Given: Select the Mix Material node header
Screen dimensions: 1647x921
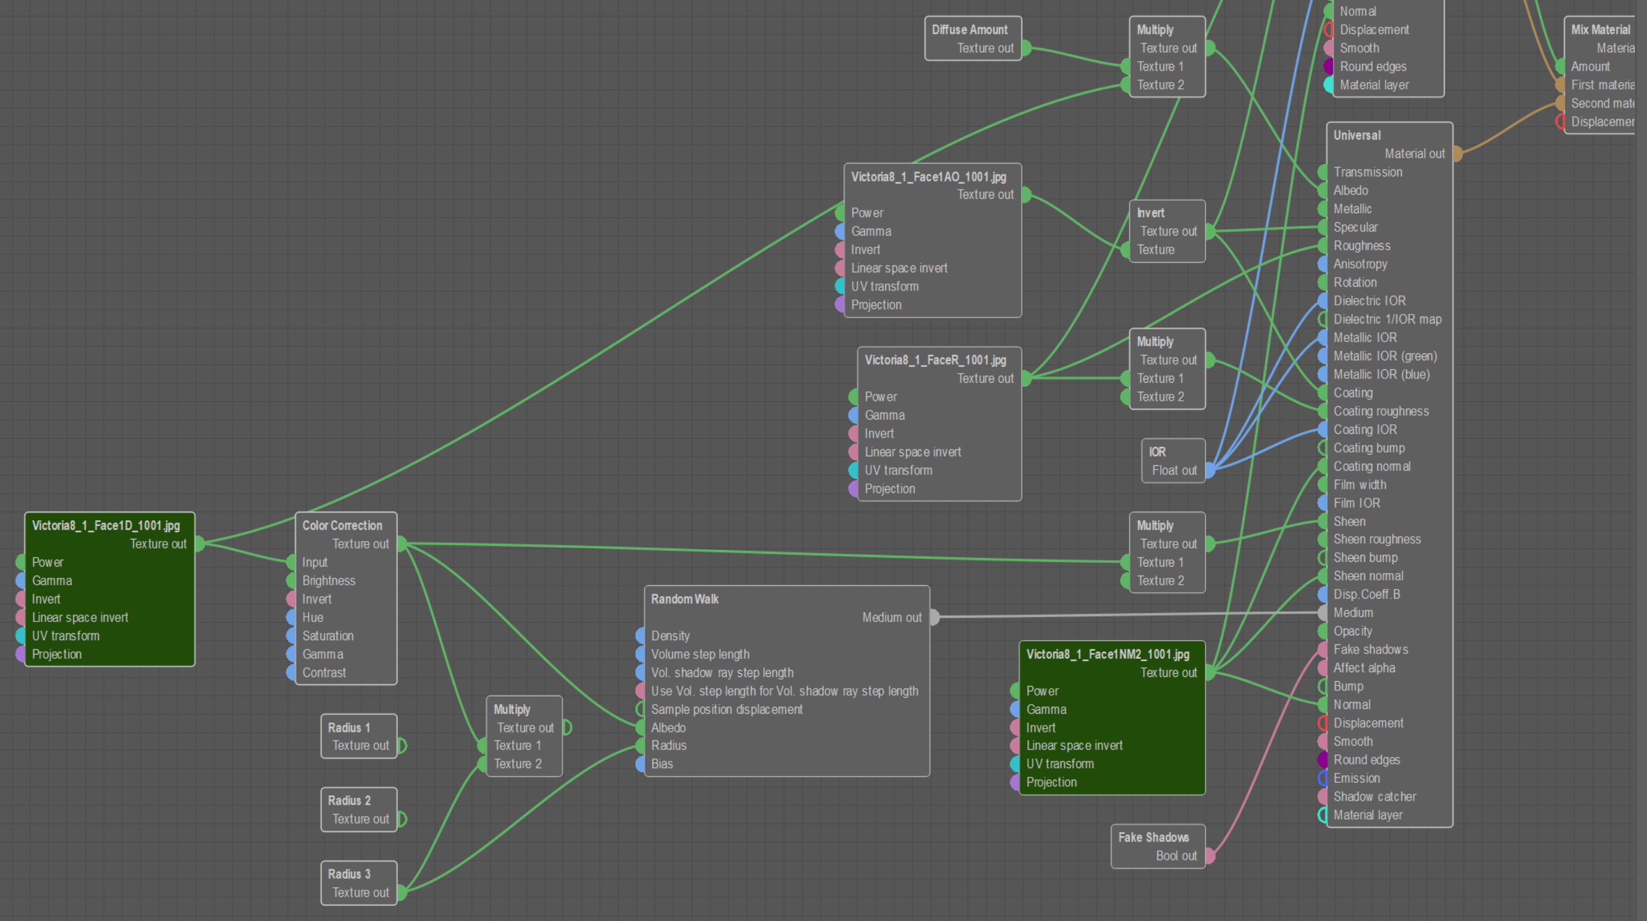Looking at the screenshot, I should (1600, 29).
